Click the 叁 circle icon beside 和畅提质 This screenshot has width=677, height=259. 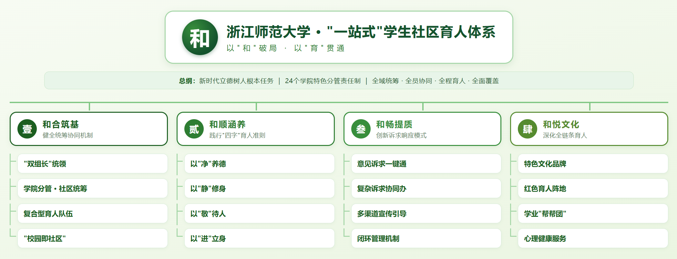tap(361, 129)
